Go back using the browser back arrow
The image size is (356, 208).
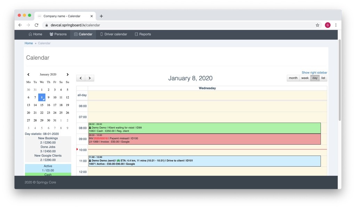20,25
